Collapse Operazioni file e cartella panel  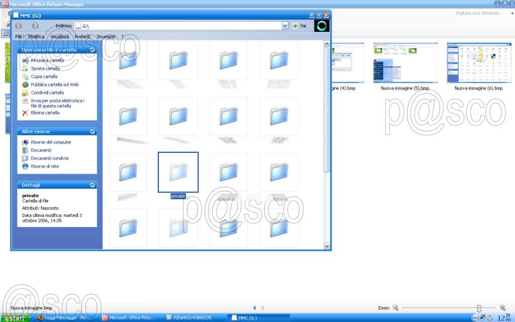[x=93, y=50]
